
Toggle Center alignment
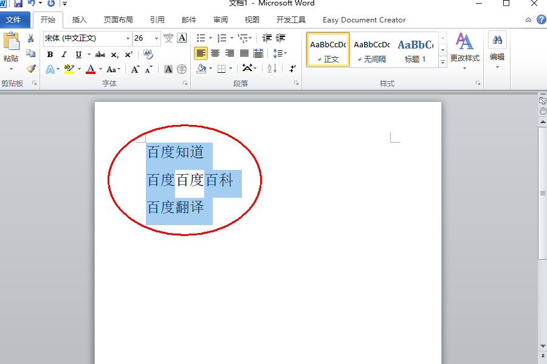pyautogui.click(x=215, y=53)
